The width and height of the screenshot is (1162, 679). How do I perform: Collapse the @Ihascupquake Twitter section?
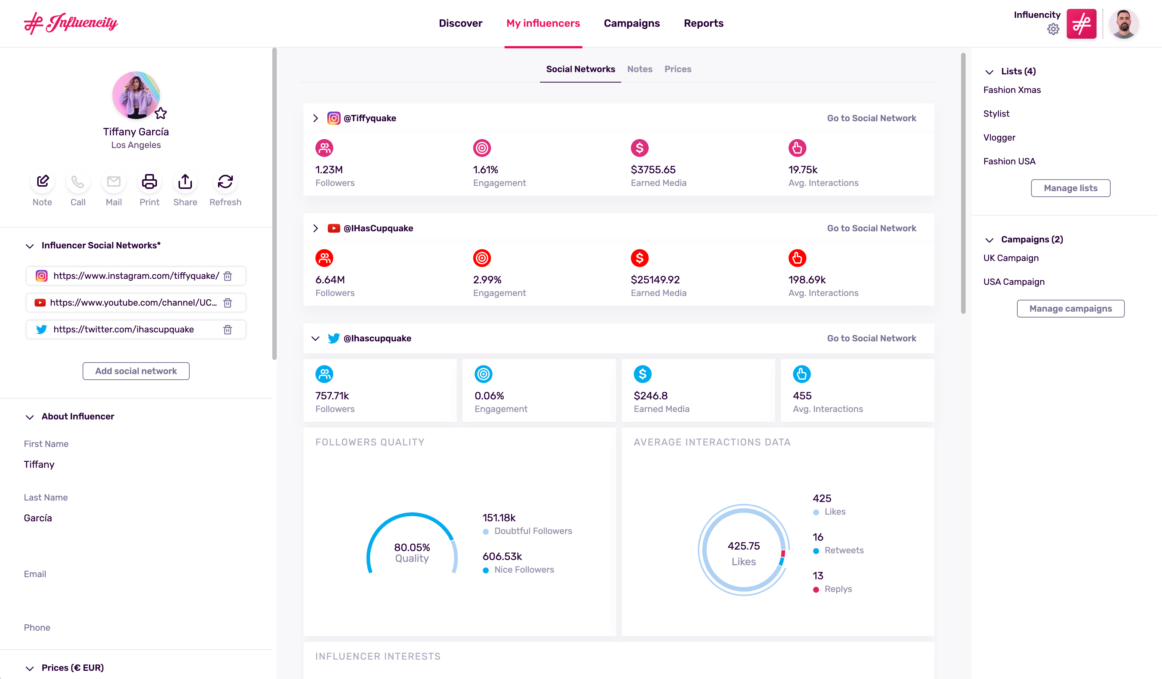tap(316, 338)
